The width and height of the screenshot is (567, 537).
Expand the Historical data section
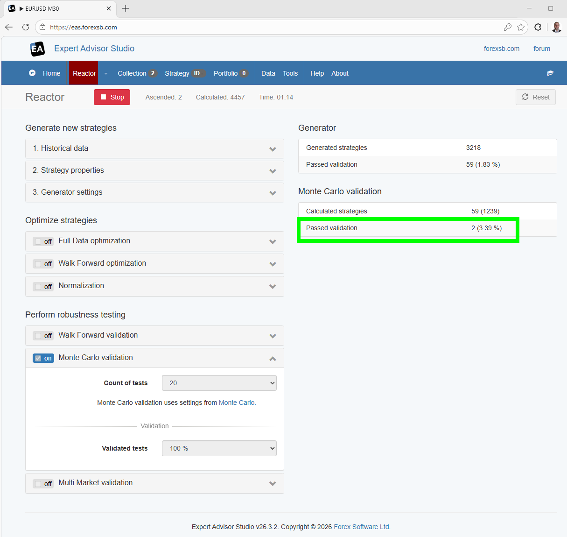tap(154, 148)
